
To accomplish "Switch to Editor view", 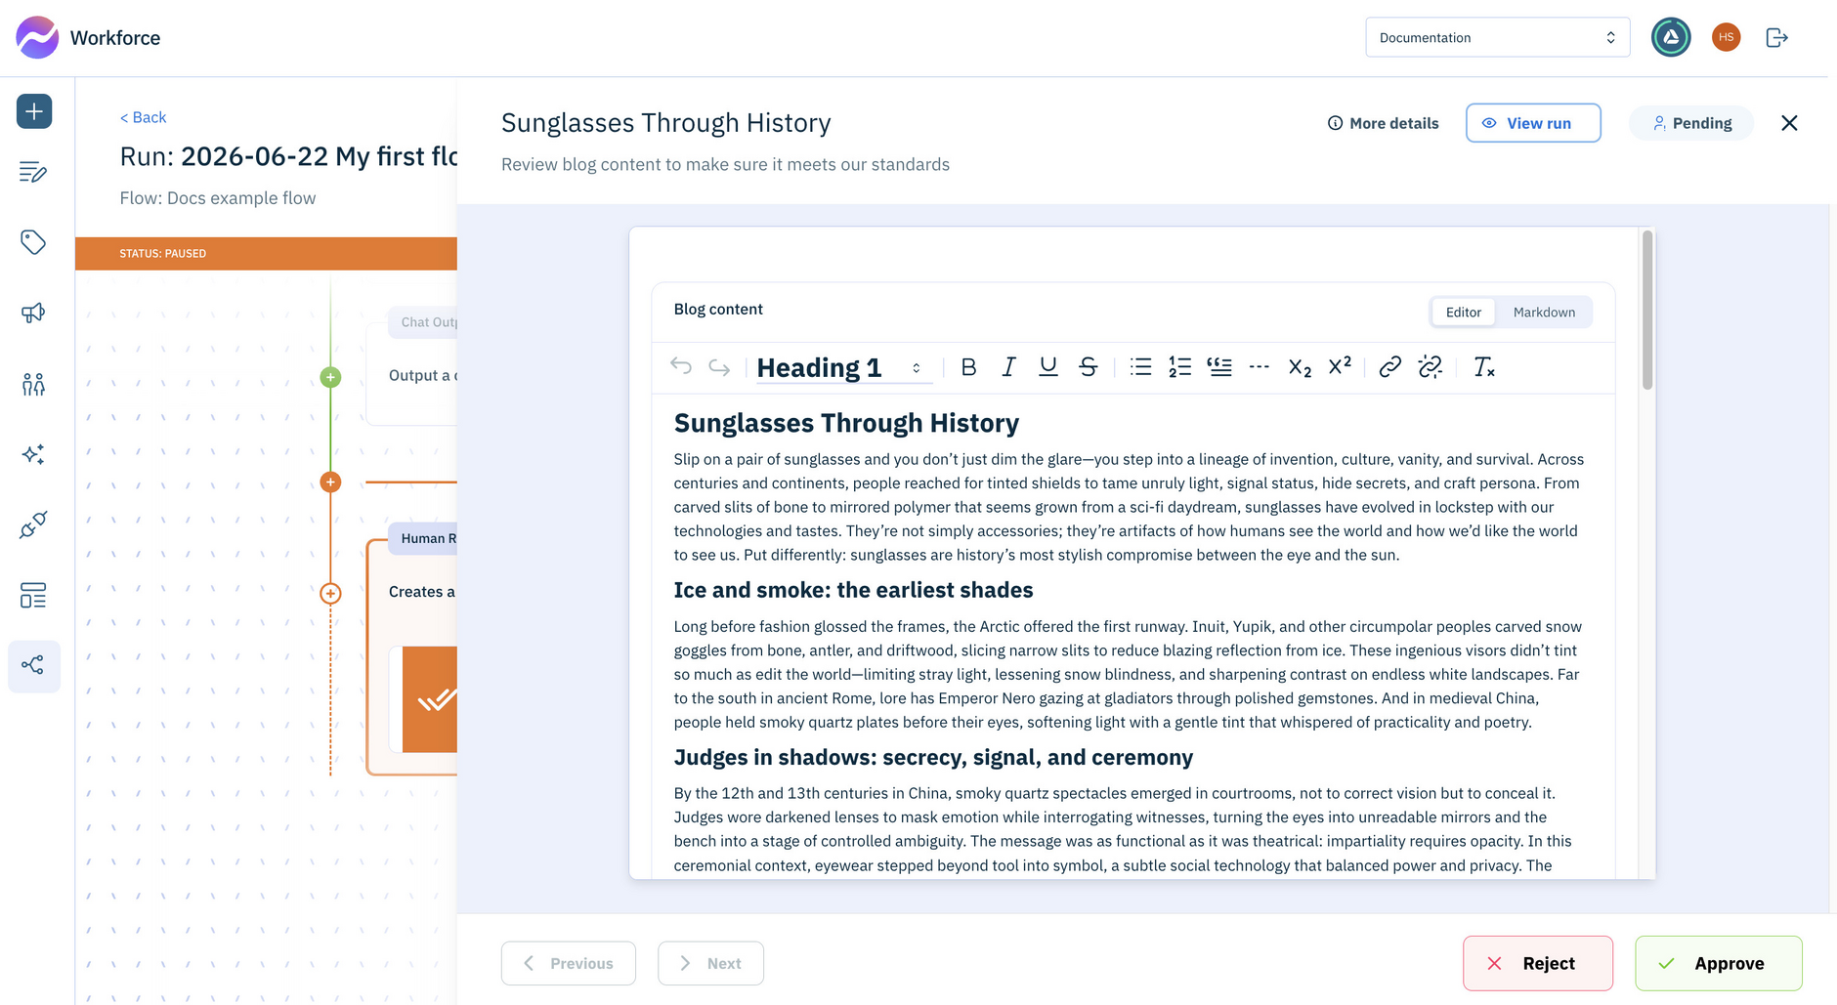I will [x=1463, y=313].
